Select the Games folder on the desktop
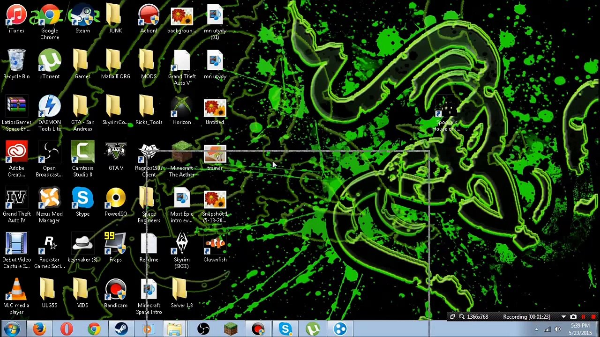This screenshot has width=600, height=337. 82,65
